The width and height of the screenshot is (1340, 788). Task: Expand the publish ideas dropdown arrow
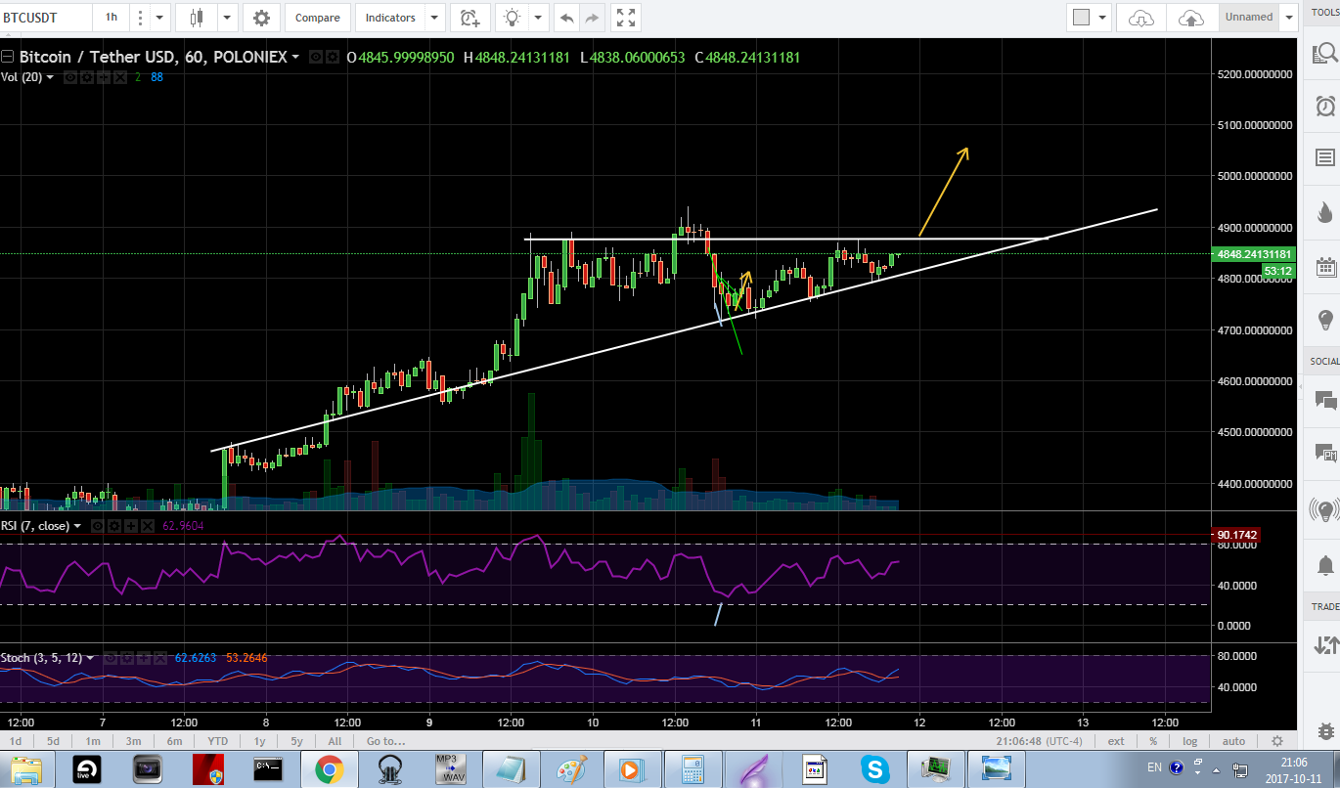538,18
